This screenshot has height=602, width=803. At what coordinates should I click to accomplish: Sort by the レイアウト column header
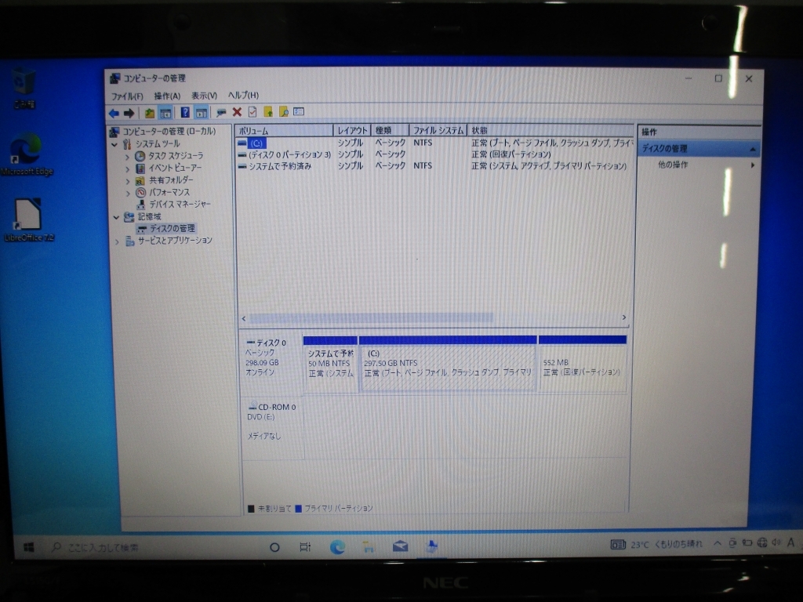(352, 131)
